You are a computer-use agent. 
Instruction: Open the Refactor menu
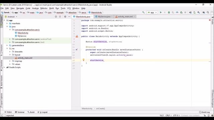[44, 8]
